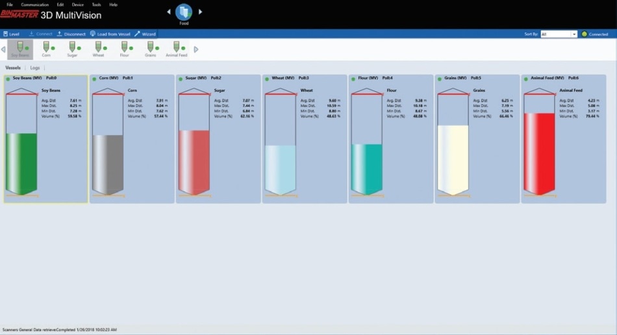Screen dimensions: 617x335
Task: Click status bar Scanners General Data message
Action: click(x=59, y=330)
